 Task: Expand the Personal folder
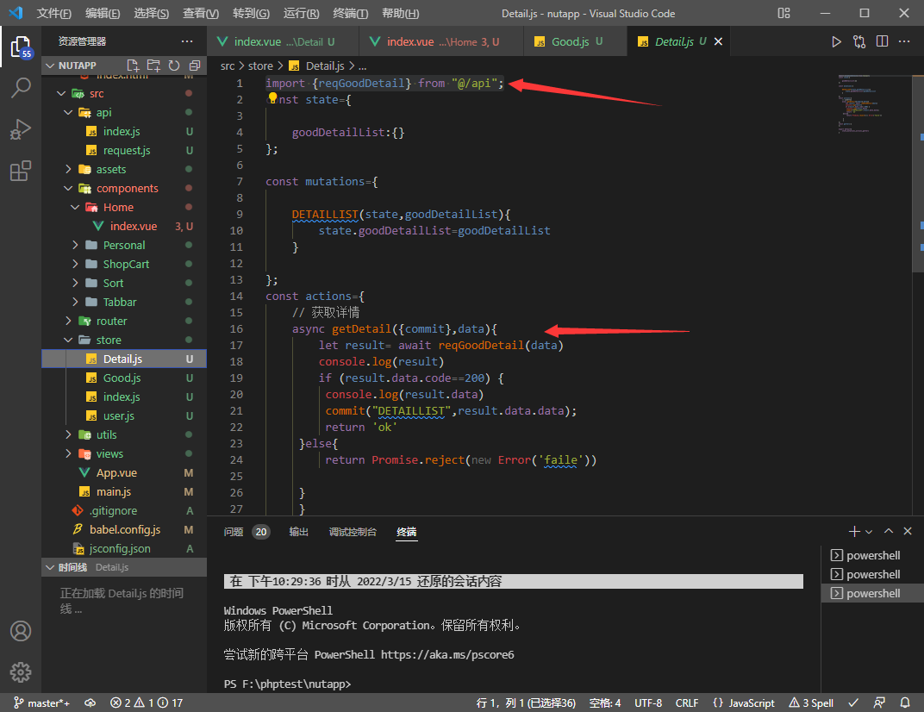coord(75,245)
